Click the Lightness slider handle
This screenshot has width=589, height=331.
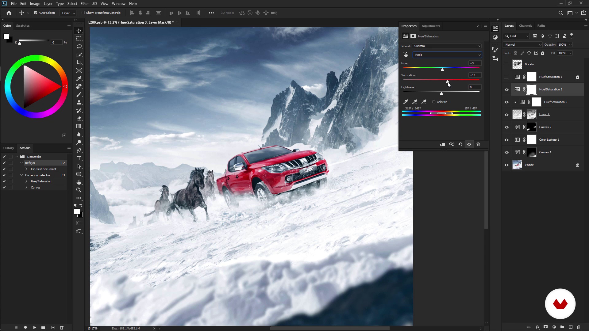[x=441, y=93]
